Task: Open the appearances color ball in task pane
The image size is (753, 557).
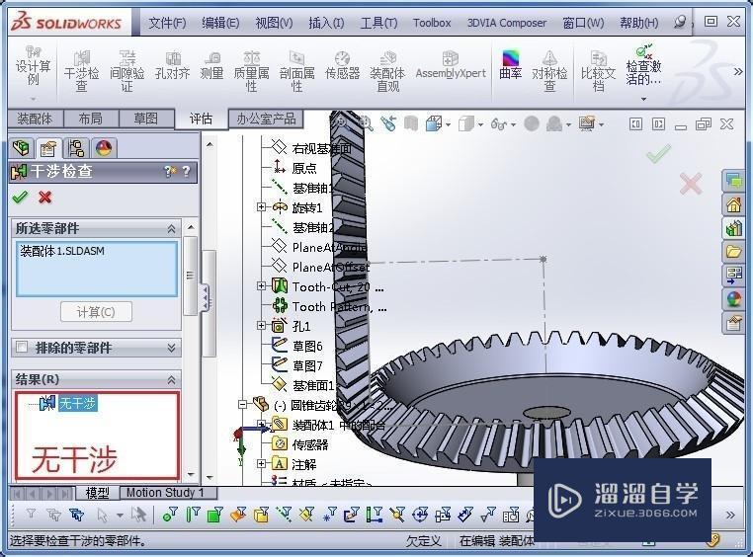Action: (x=733, y=300)
